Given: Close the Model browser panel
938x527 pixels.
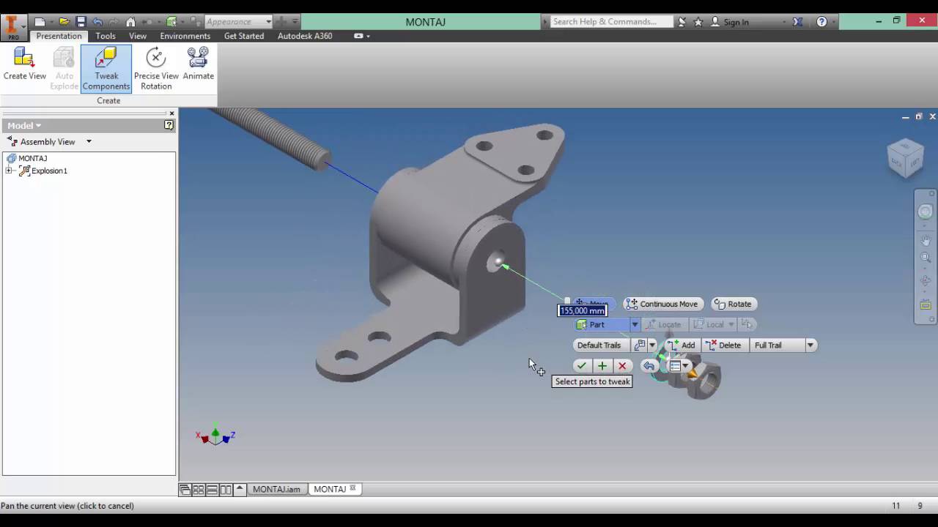Looking at the screenshot, I should pyautogui.click(x=171, y=113).
